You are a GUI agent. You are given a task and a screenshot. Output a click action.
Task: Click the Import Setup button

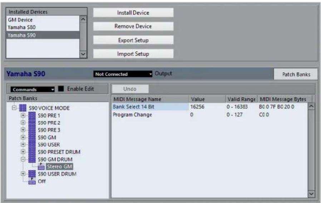133,54
